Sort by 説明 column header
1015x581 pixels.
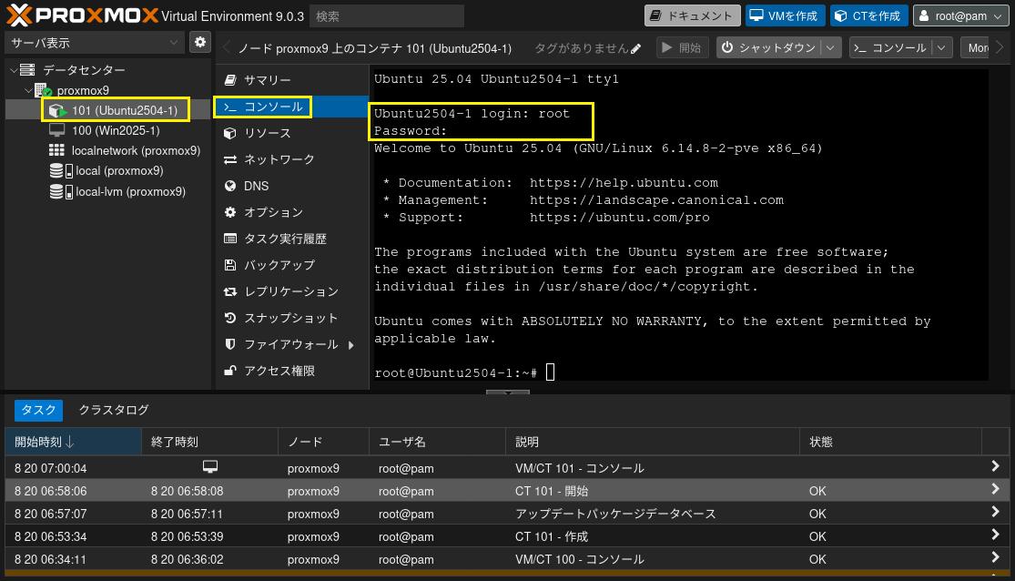point(653,442)
